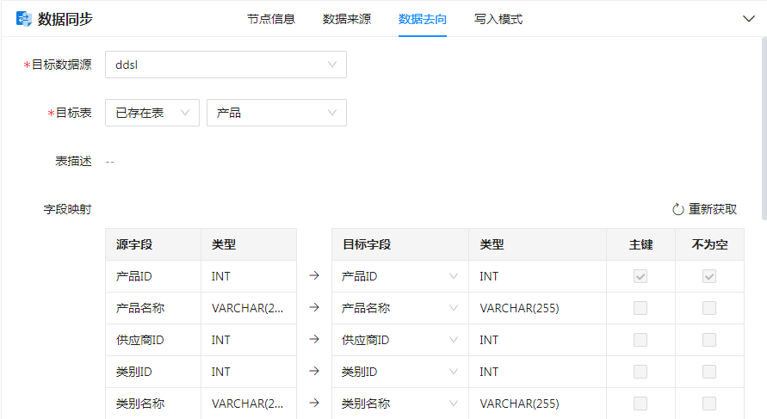Open the 目标数据源 ddsl dropdown
The width and height of the screenshot is (767, 419).
click(226, 65)
